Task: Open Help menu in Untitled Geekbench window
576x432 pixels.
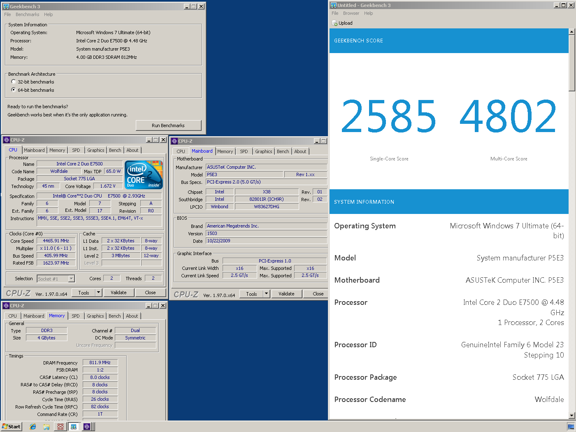Action: (369, 13)
